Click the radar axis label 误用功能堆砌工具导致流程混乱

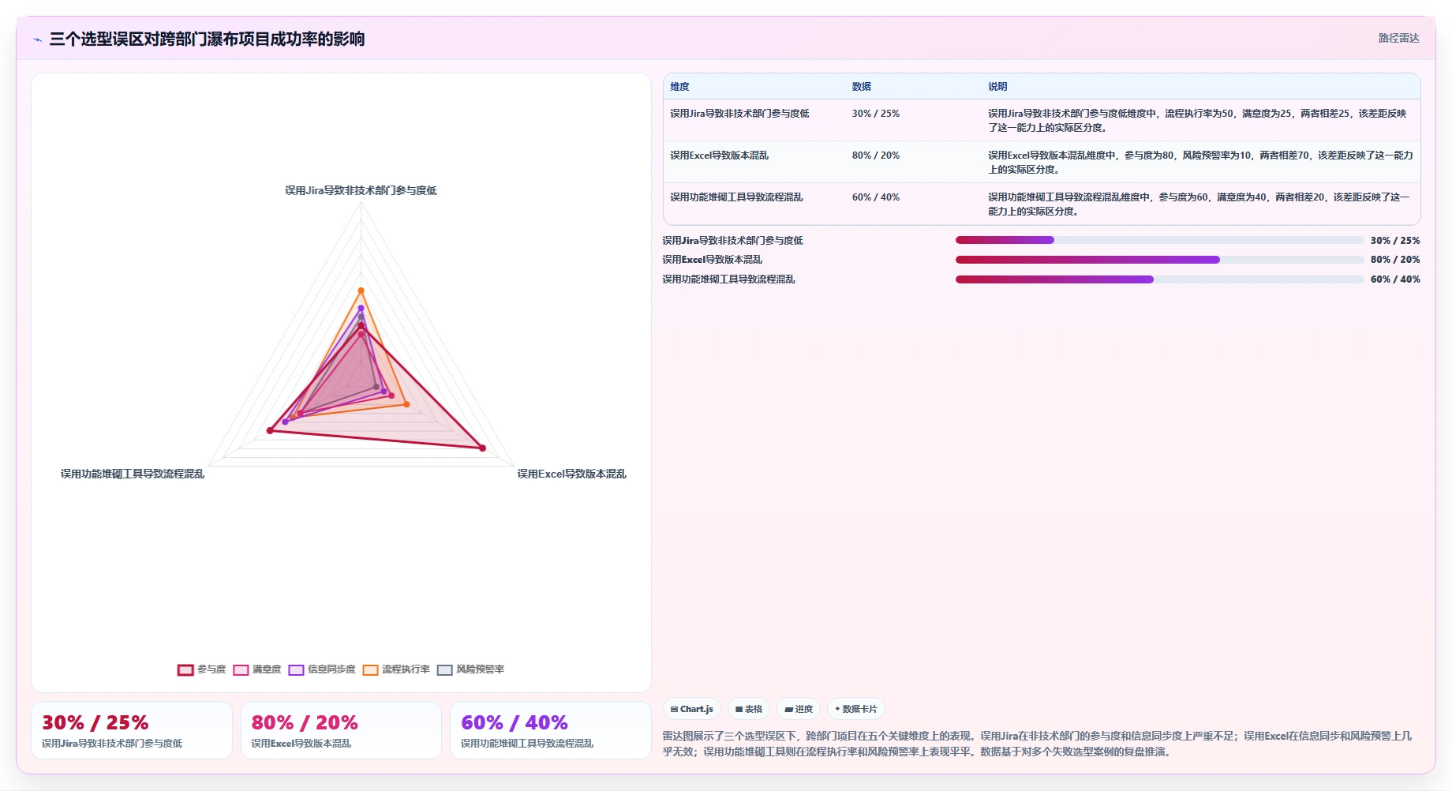pyautogui.click(x=133, y=474)
